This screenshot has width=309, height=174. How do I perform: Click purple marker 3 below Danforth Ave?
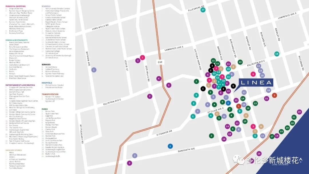(130, 163)
